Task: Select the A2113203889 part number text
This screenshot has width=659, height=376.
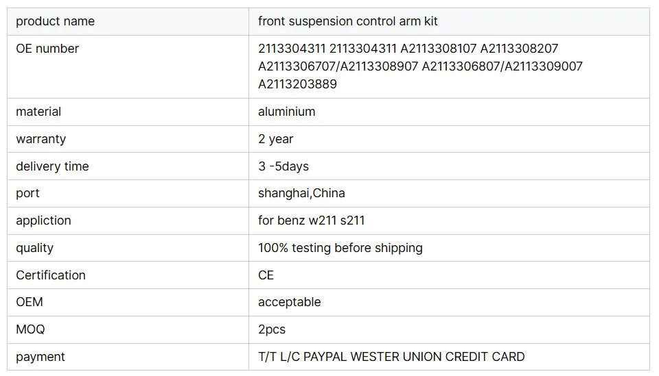Action: pos(297,84)
